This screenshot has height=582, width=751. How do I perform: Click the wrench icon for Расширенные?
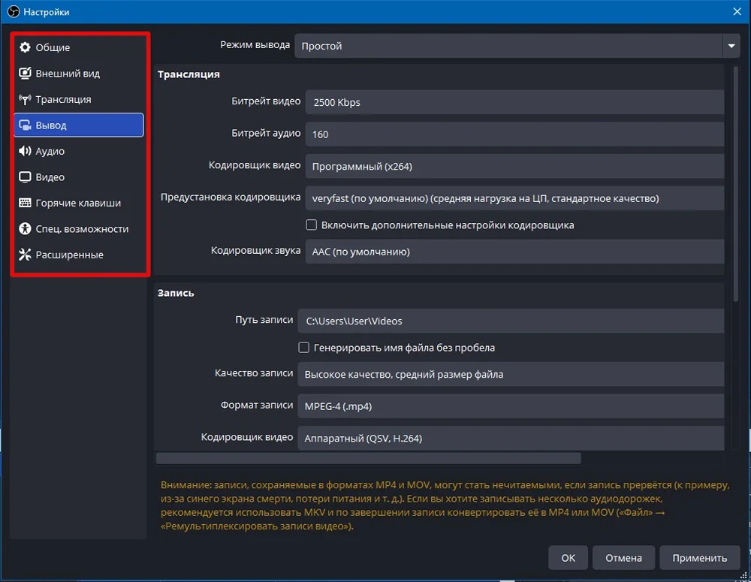[x=25, y=255]
